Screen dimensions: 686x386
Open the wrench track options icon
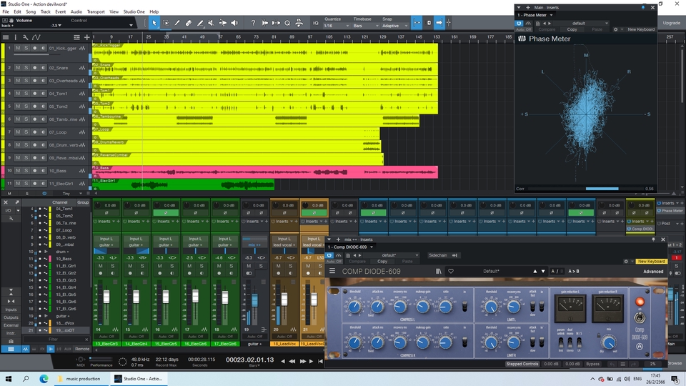point(26,37)
